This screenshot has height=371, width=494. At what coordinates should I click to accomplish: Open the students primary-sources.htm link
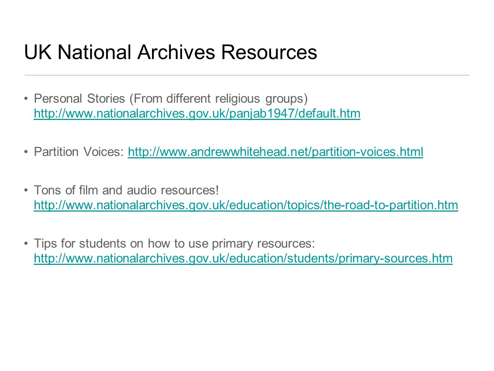click(x=243, y=258)
